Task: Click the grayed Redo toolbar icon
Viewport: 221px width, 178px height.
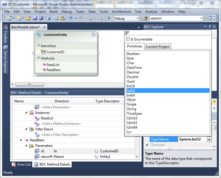Action: [x=81, y=18]
